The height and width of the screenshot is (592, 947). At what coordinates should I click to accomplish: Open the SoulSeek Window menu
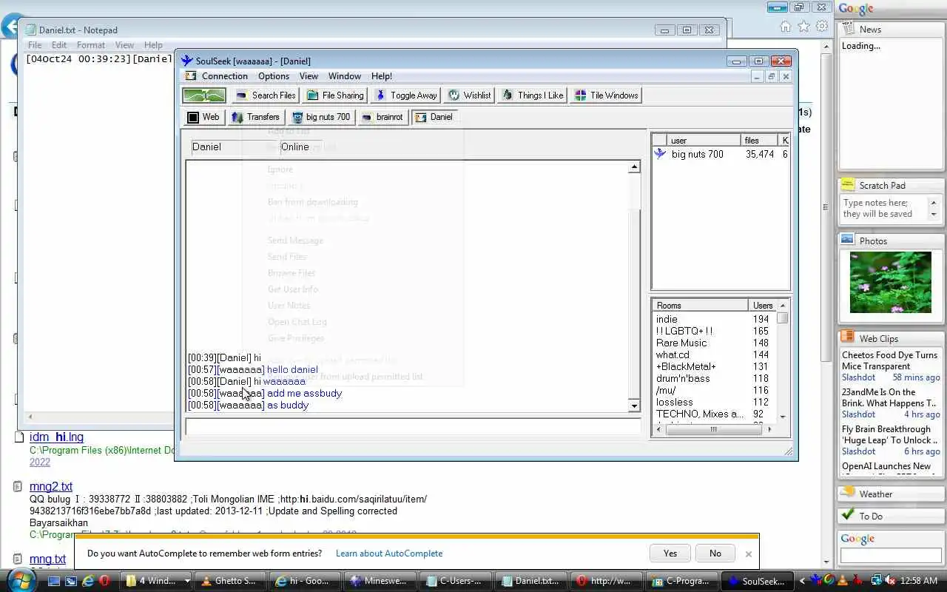point(345,76)
